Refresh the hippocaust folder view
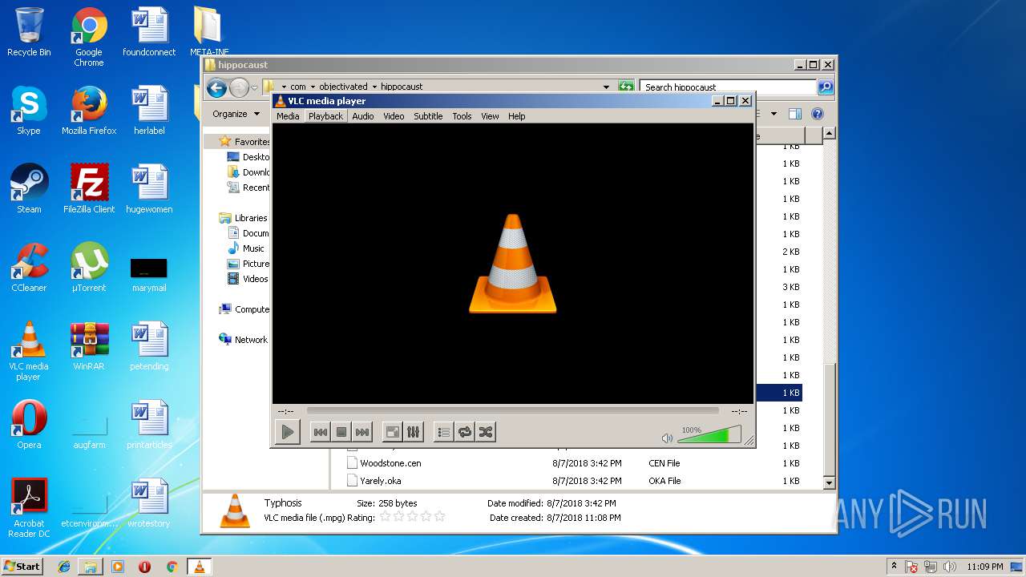Screen dimensions: 1026x577 (626, 87)
